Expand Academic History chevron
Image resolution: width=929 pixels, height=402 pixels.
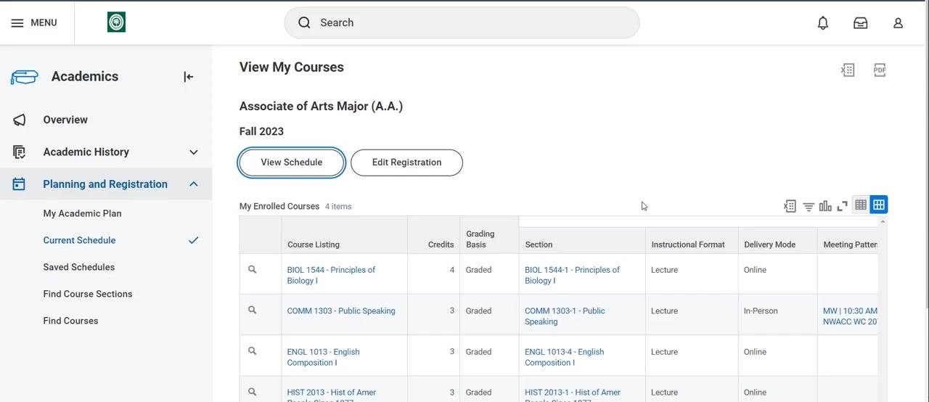(x=194, y=152)
